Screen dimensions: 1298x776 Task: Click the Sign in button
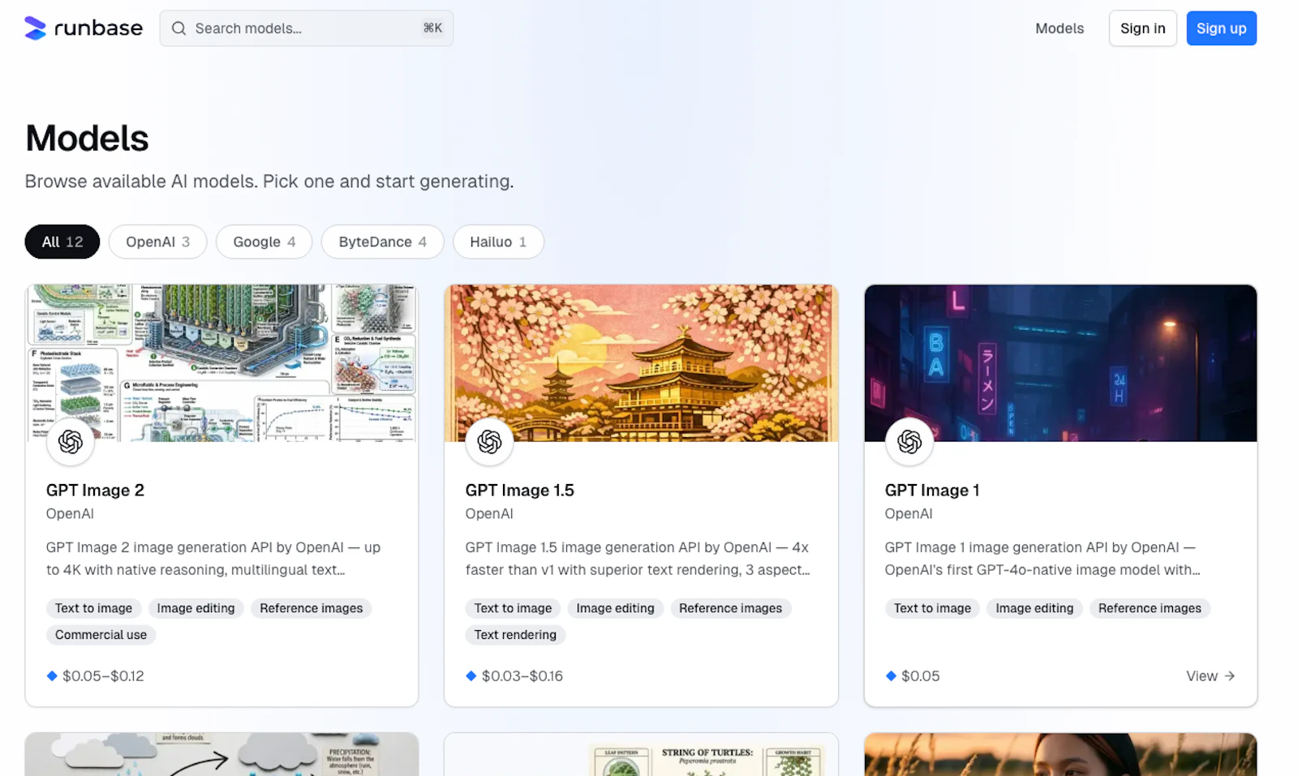pos(1142,28)
